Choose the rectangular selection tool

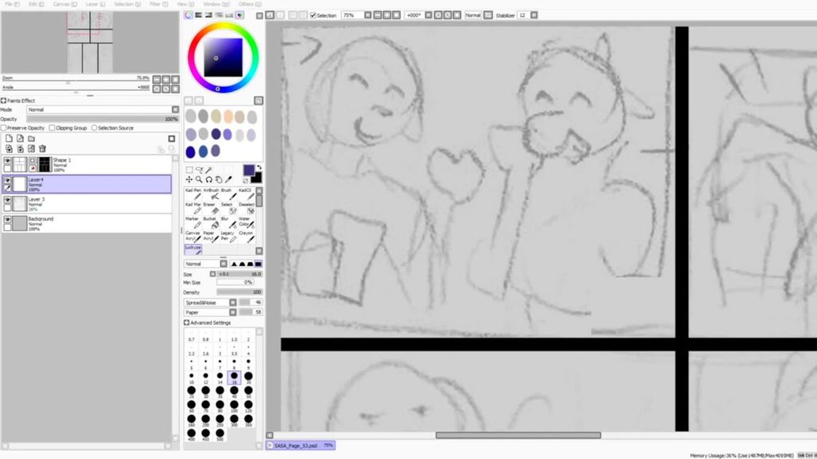click(189, 170)
